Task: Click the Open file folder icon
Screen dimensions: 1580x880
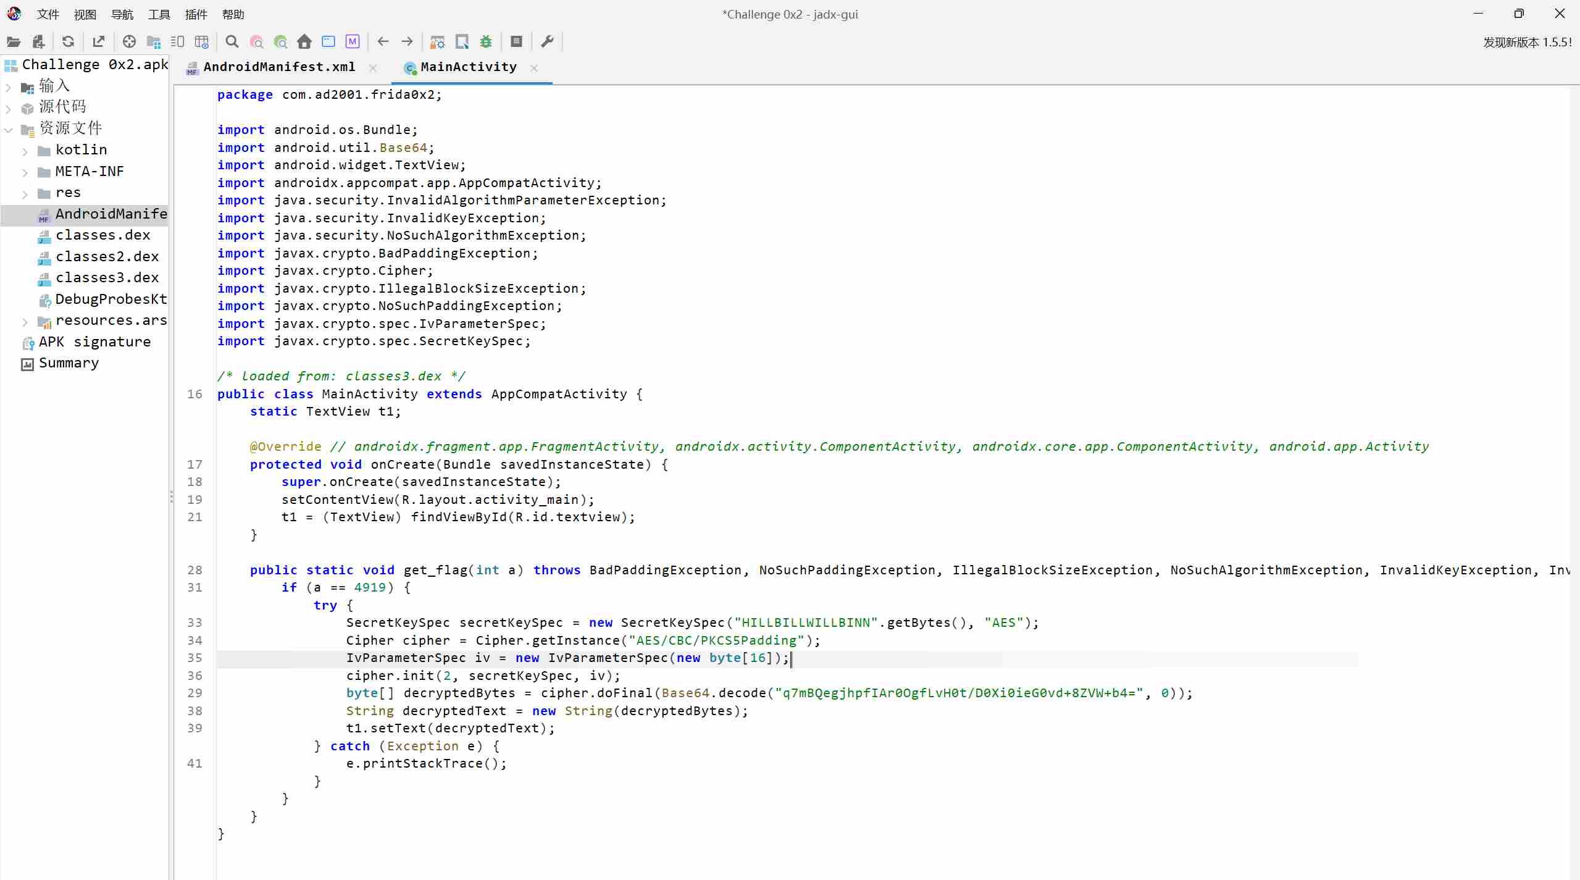Action: 14,42
